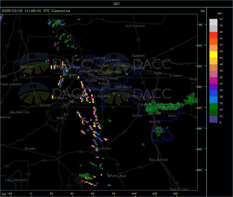Click the 'Nihuil' location label
233x197 pixels.
point(61,118)
